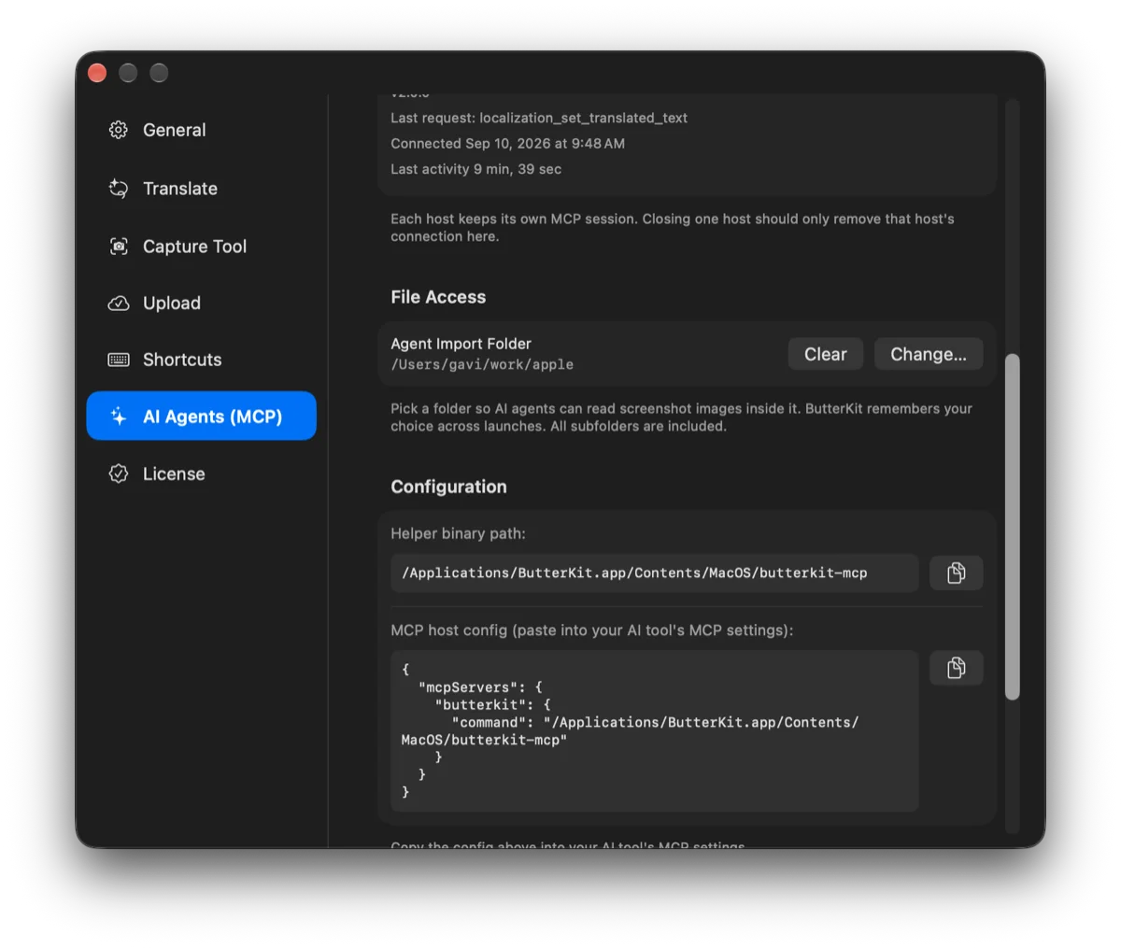Click inside the MCP host config text box

click(654, 730)
